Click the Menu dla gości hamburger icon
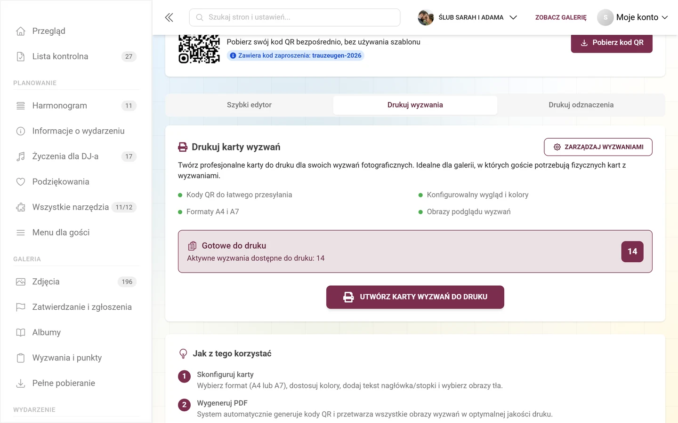This screenshot has width=678, height=423. pyautogui.click(x=21, y=233)
